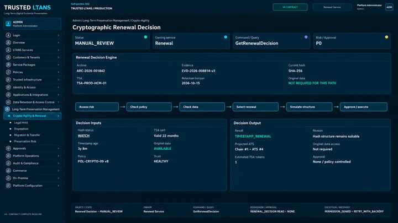Click the Overview sidebar icon
398x223 pixels.
click(x=8, y=43)
